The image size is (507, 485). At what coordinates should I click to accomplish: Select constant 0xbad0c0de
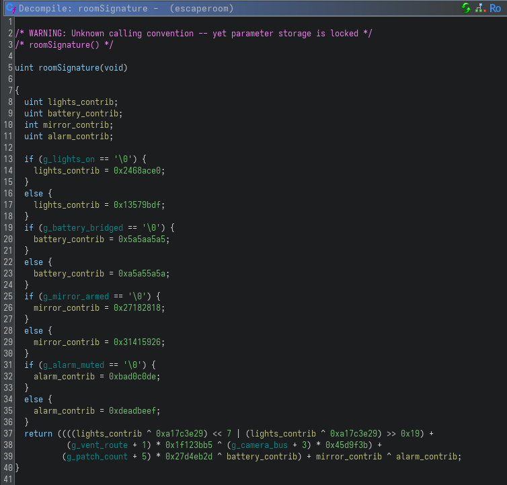coord(132,376)
